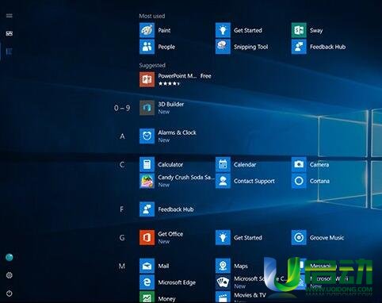Screen dimensions: 382x303
Task: Open the Cortana app icon
Action: click(299, 181)
